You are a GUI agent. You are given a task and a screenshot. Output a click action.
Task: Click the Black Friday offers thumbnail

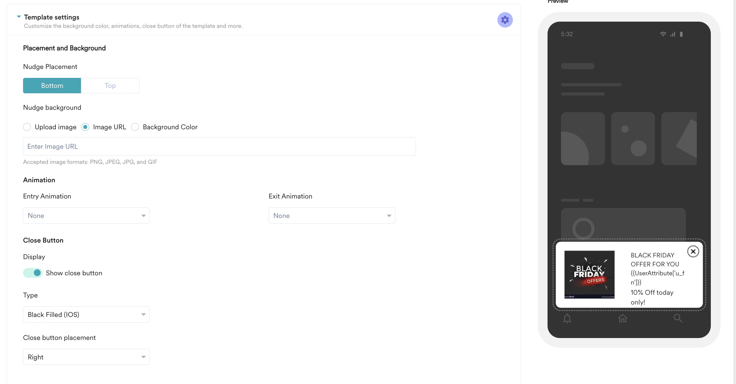pos(589,274)
